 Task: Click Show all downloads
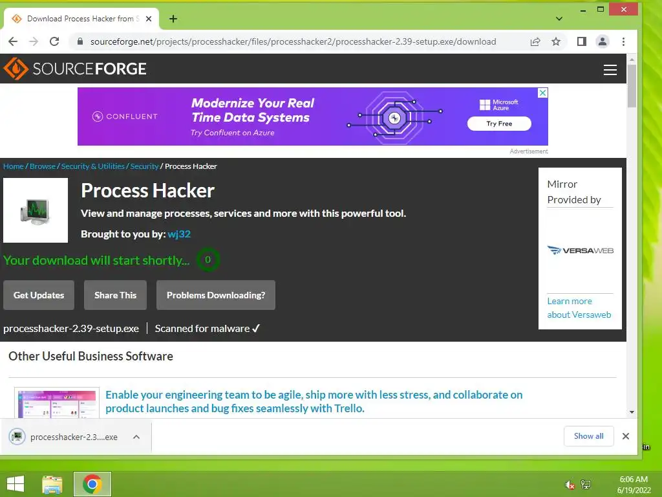pyautogui.click(x=588, y=436)
